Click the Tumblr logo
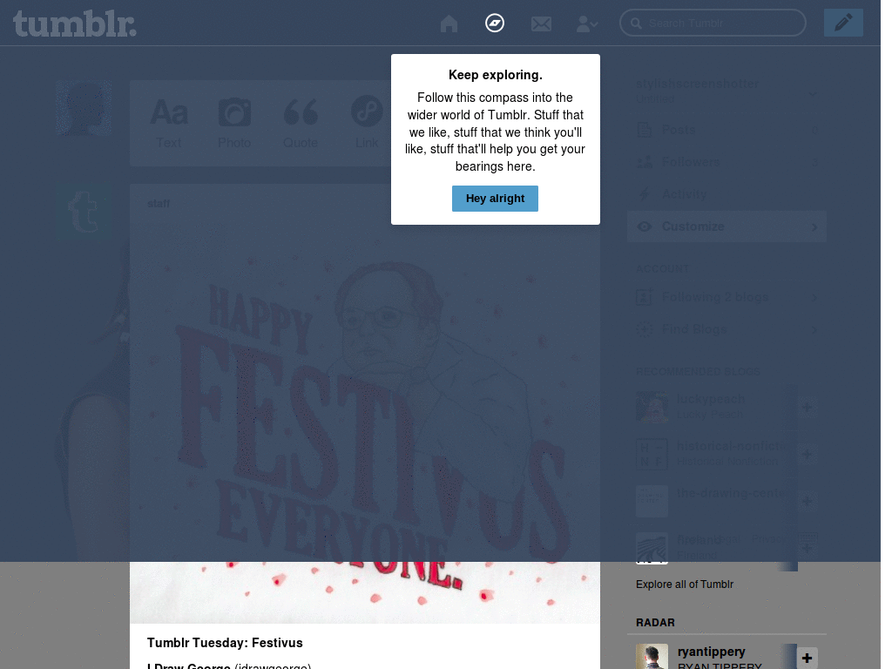Image resolution: width=892 pixels, height=669 pixels. 75,24
